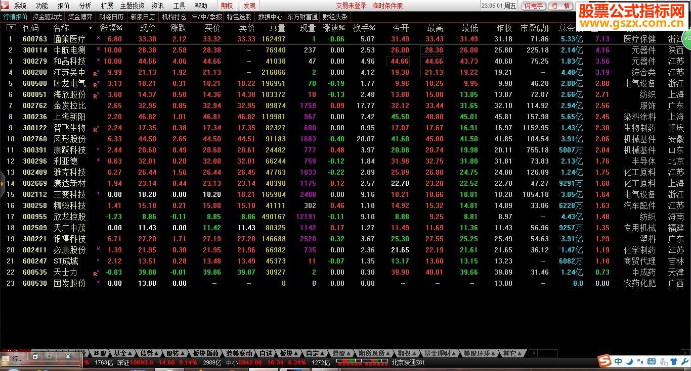Select the 自选 bottom tab

266,353
